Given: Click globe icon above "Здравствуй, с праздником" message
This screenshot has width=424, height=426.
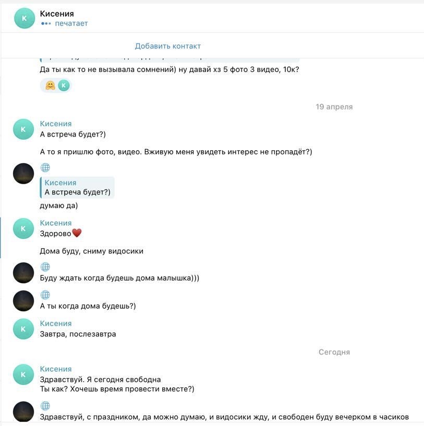Looking at the screenshot, I should click(x=45, y=406).
